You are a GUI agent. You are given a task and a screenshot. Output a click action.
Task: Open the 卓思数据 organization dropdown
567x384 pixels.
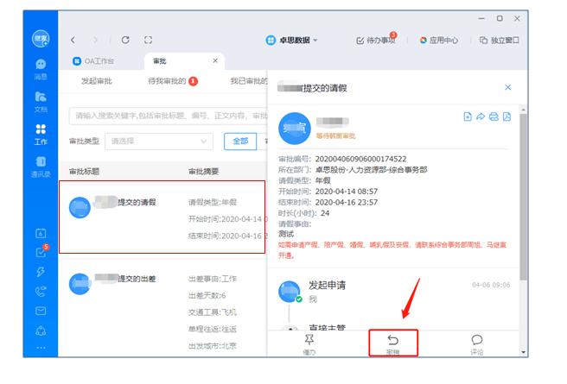point(291,40)
